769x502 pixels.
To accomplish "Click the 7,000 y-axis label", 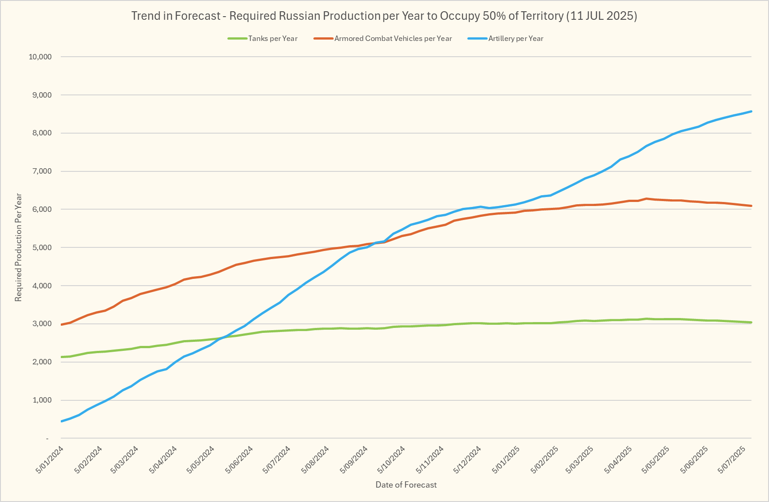I will tap(42, 171).
